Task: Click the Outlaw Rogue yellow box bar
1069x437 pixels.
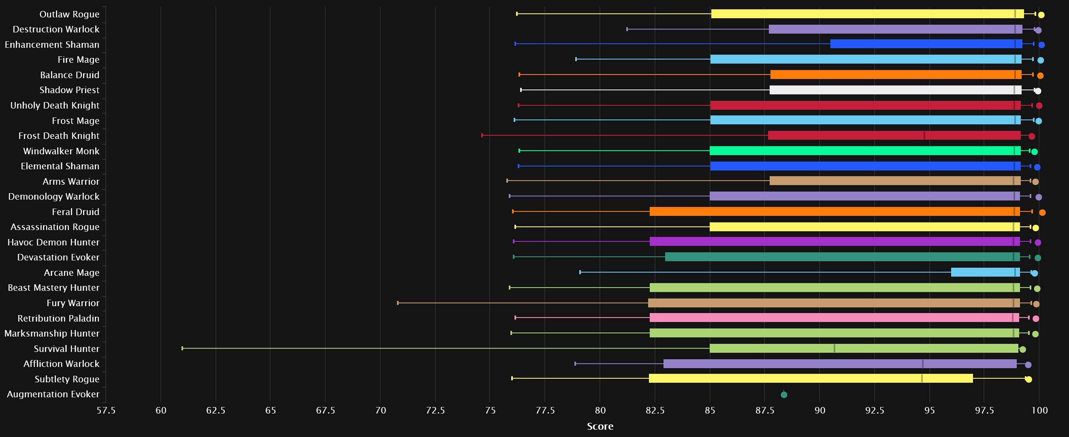Action: tap(867, 14)
